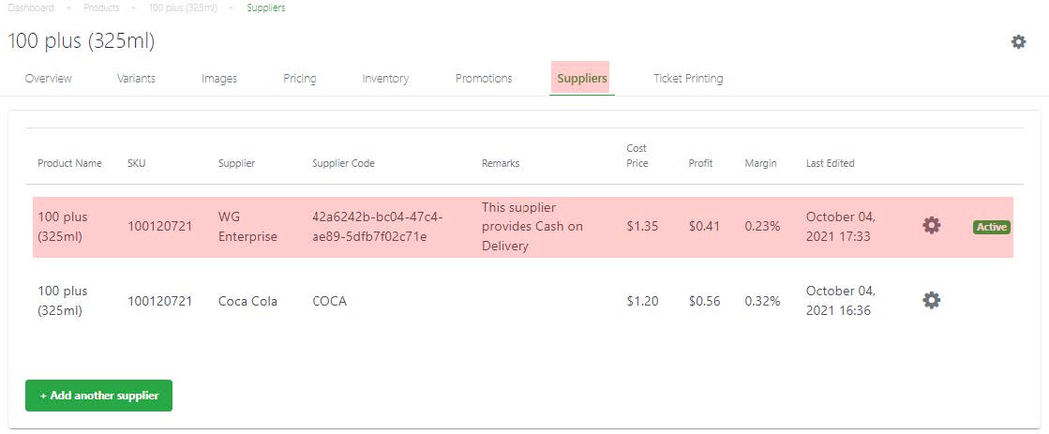Viewport: 1049px width, 434px height.
Task: Click Add another supplier button
Action: (x=99, y=396)
